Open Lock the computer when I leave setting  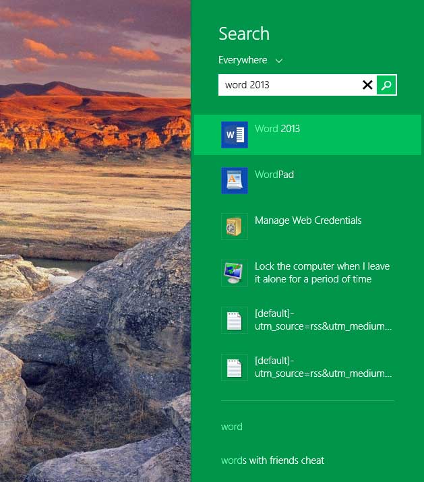point(322,272)
